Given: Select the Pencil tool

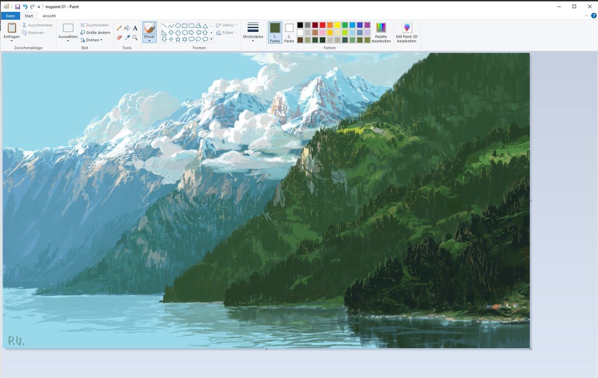Looking at the screenshot, I should (120, 27).
